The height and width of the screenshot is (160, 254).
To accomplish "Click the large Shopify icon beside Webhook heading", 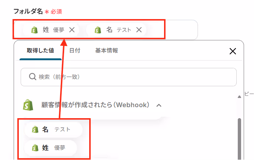I will coord(28,105).
